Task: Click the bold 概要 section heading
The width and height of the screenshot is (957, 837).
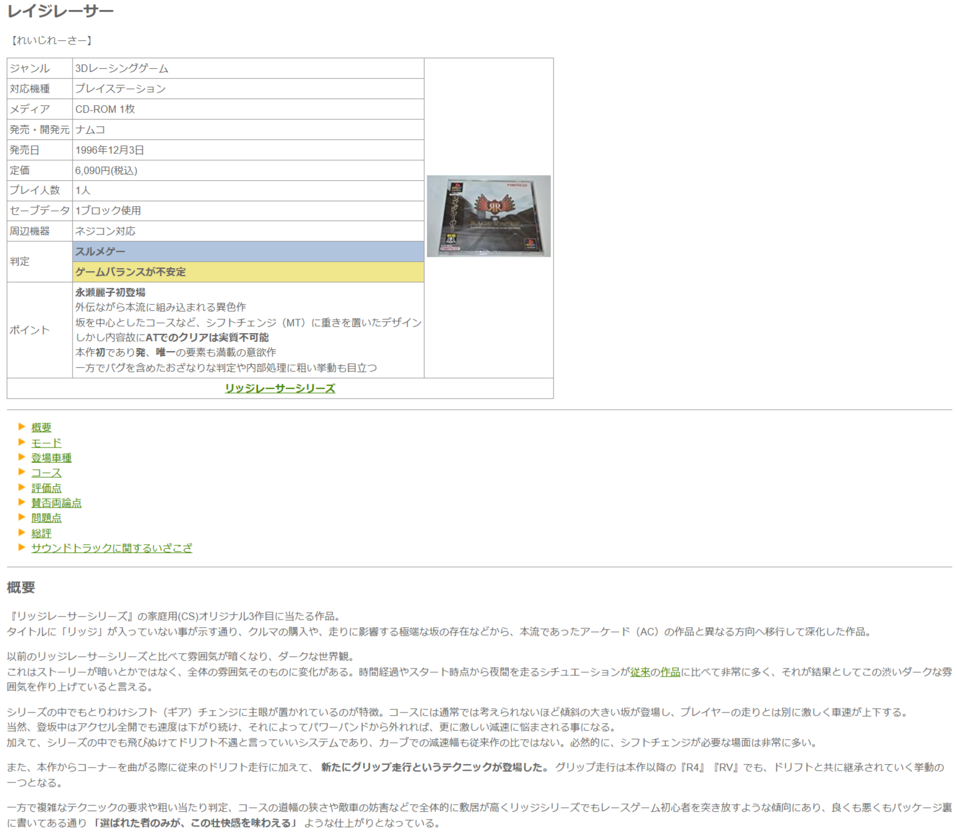Action: pyautogui.click(x=21, y=588)
